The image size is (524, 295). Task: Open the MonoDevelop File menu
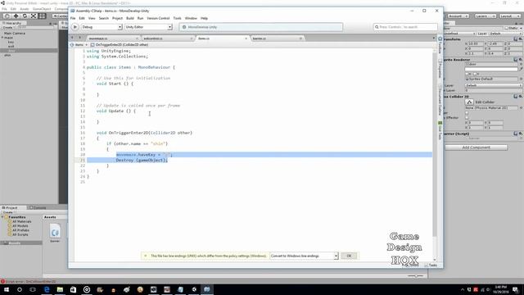[x=73, y=18]
